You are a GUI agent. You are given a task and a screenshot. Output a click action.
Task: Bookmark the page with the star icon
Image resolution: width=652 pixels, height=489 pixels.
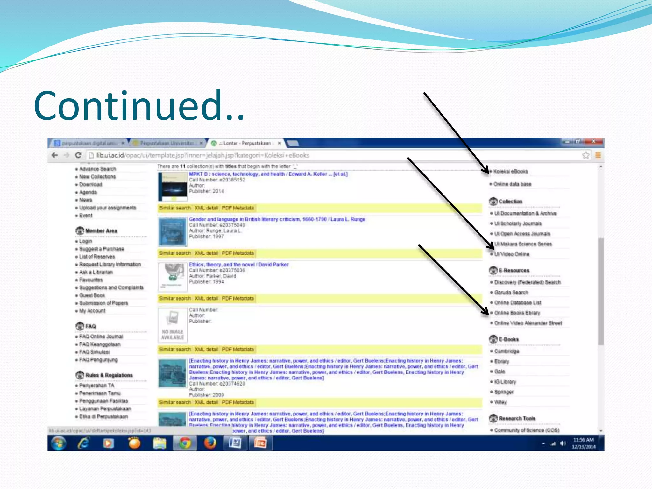coord(585,155)
